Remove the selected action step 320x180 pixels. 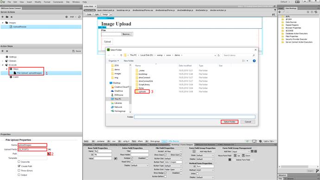(7, 51)
